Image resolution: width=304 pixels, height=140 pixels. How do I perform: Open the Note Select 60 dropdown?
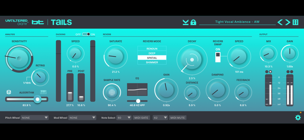124,118
